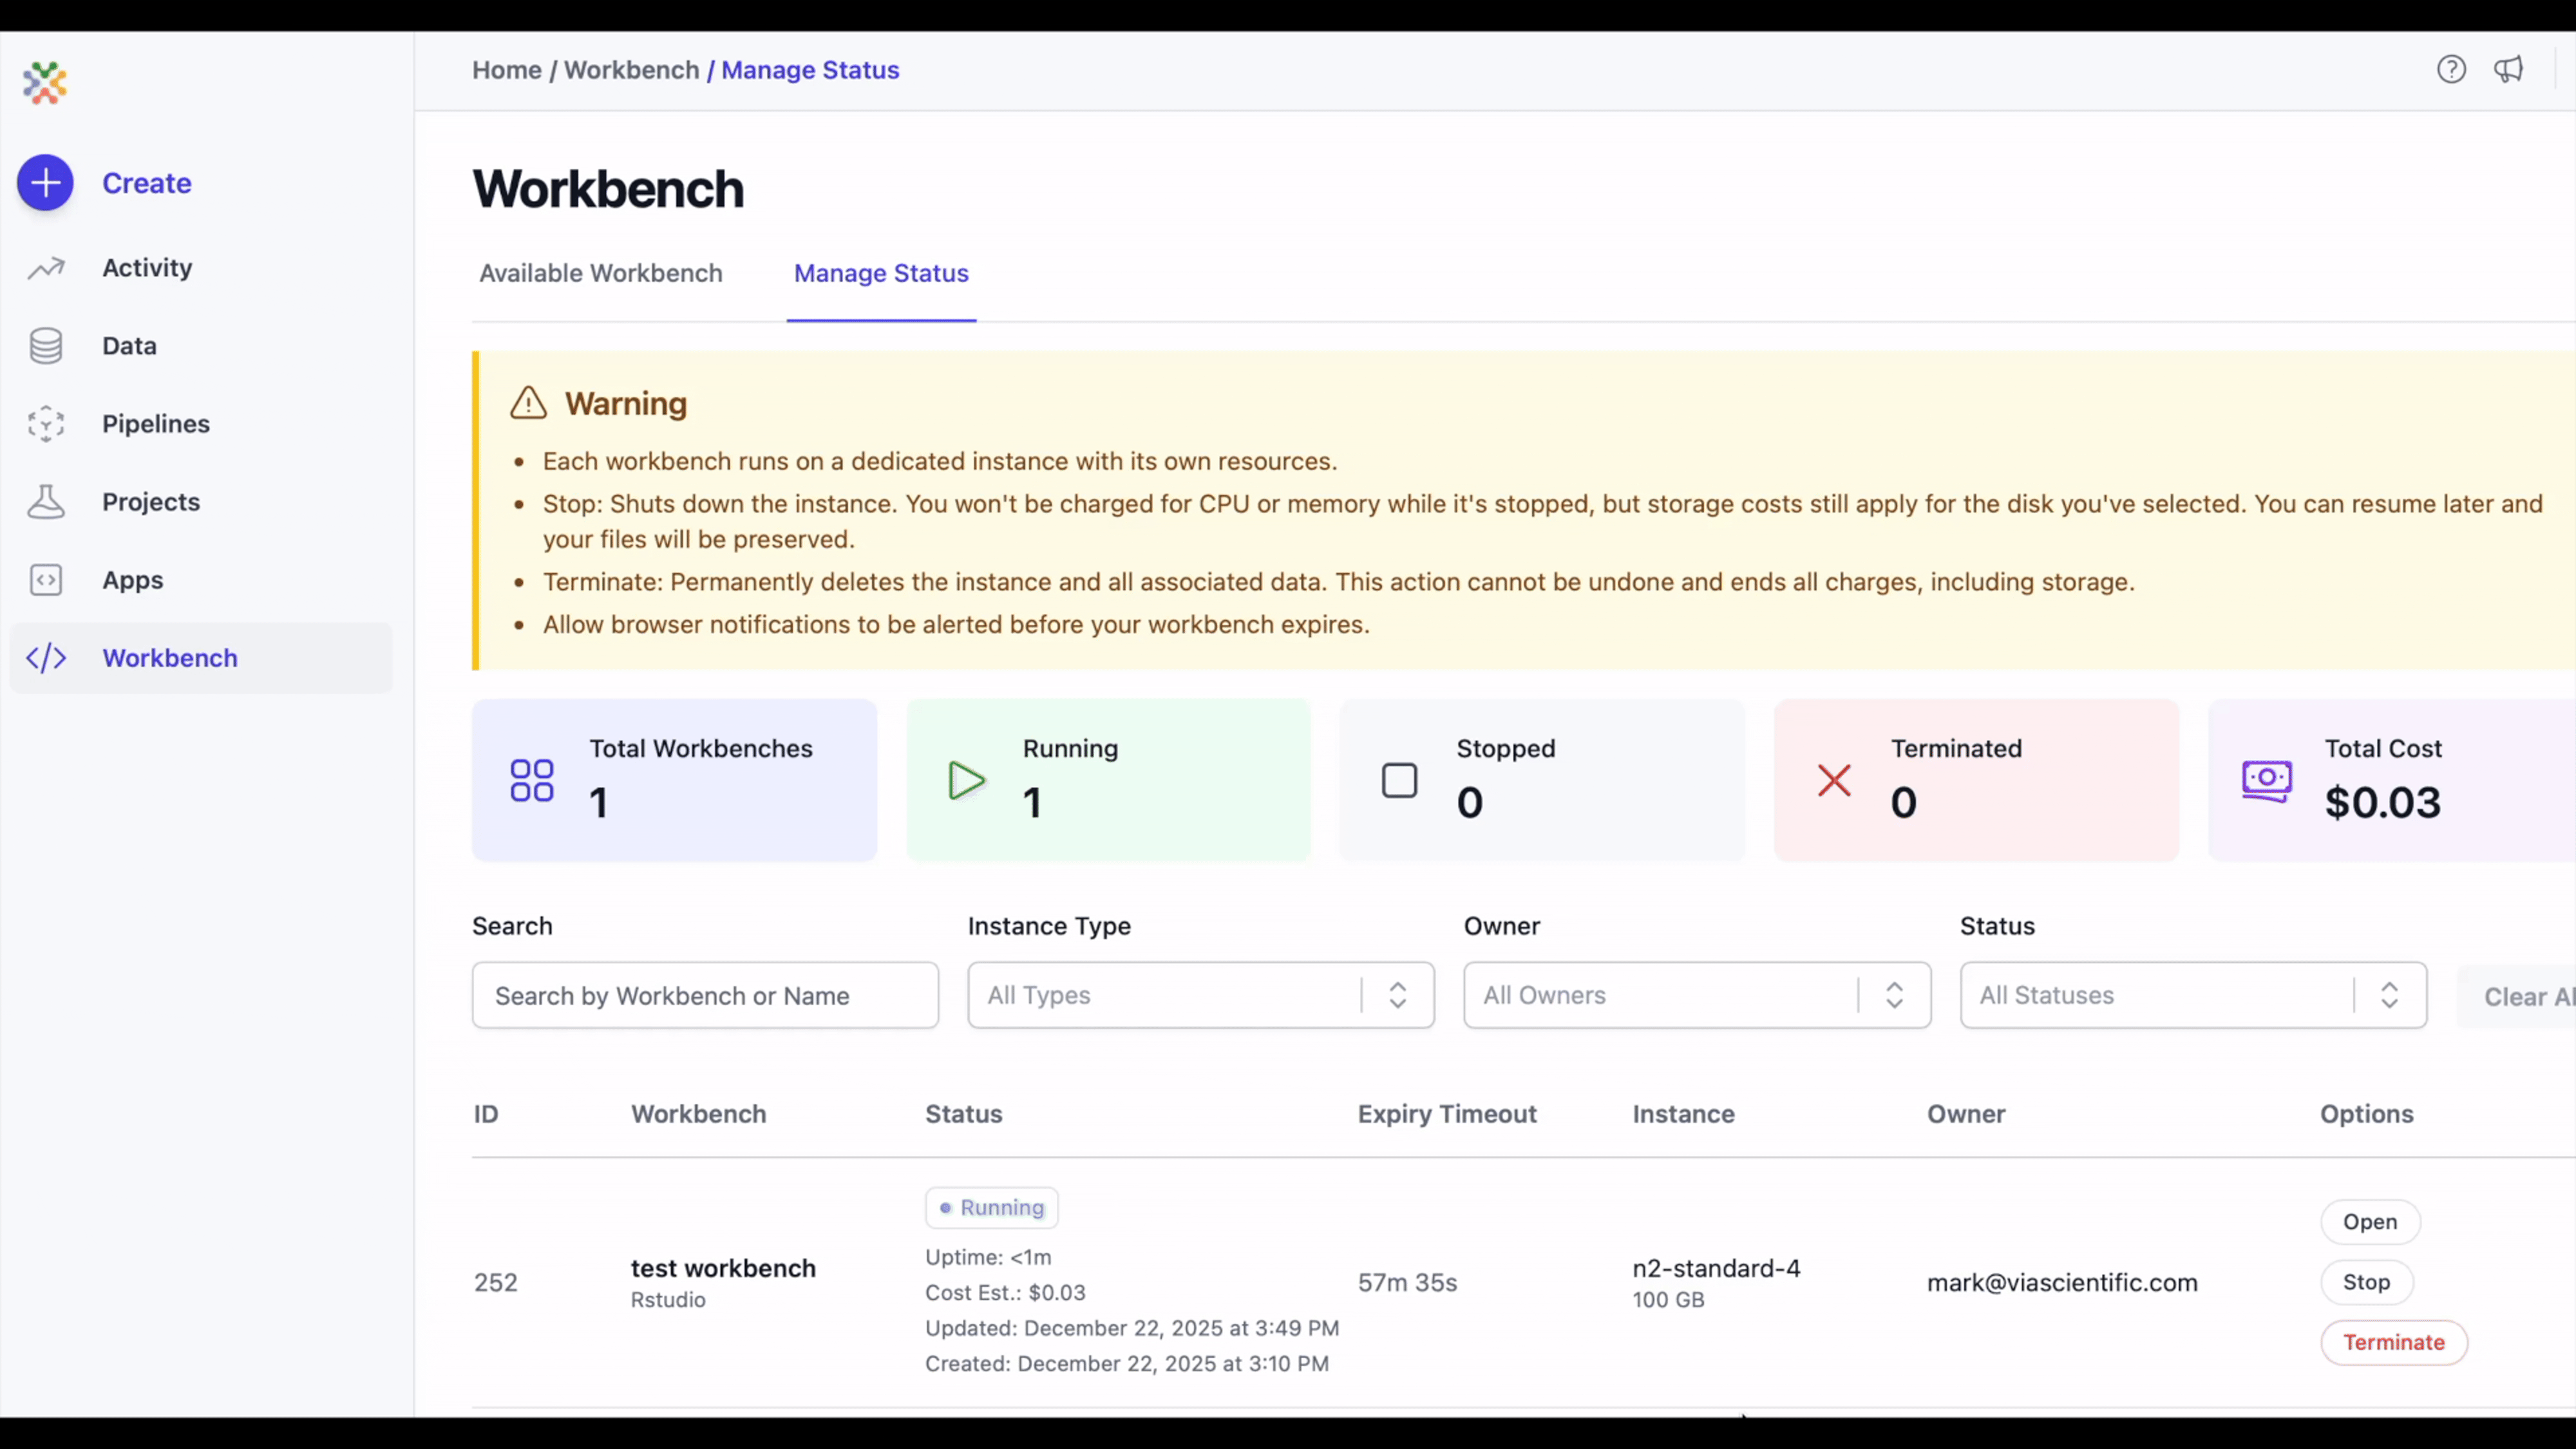Click the Workbench code-brackets sidebar icon
The height and width of the screenshot is (1449, 2576).
coord(46,658)
